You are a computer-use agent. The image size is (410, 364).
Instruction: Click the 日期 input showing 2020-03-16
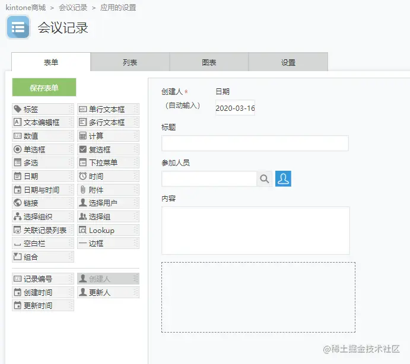pos(235,108)
